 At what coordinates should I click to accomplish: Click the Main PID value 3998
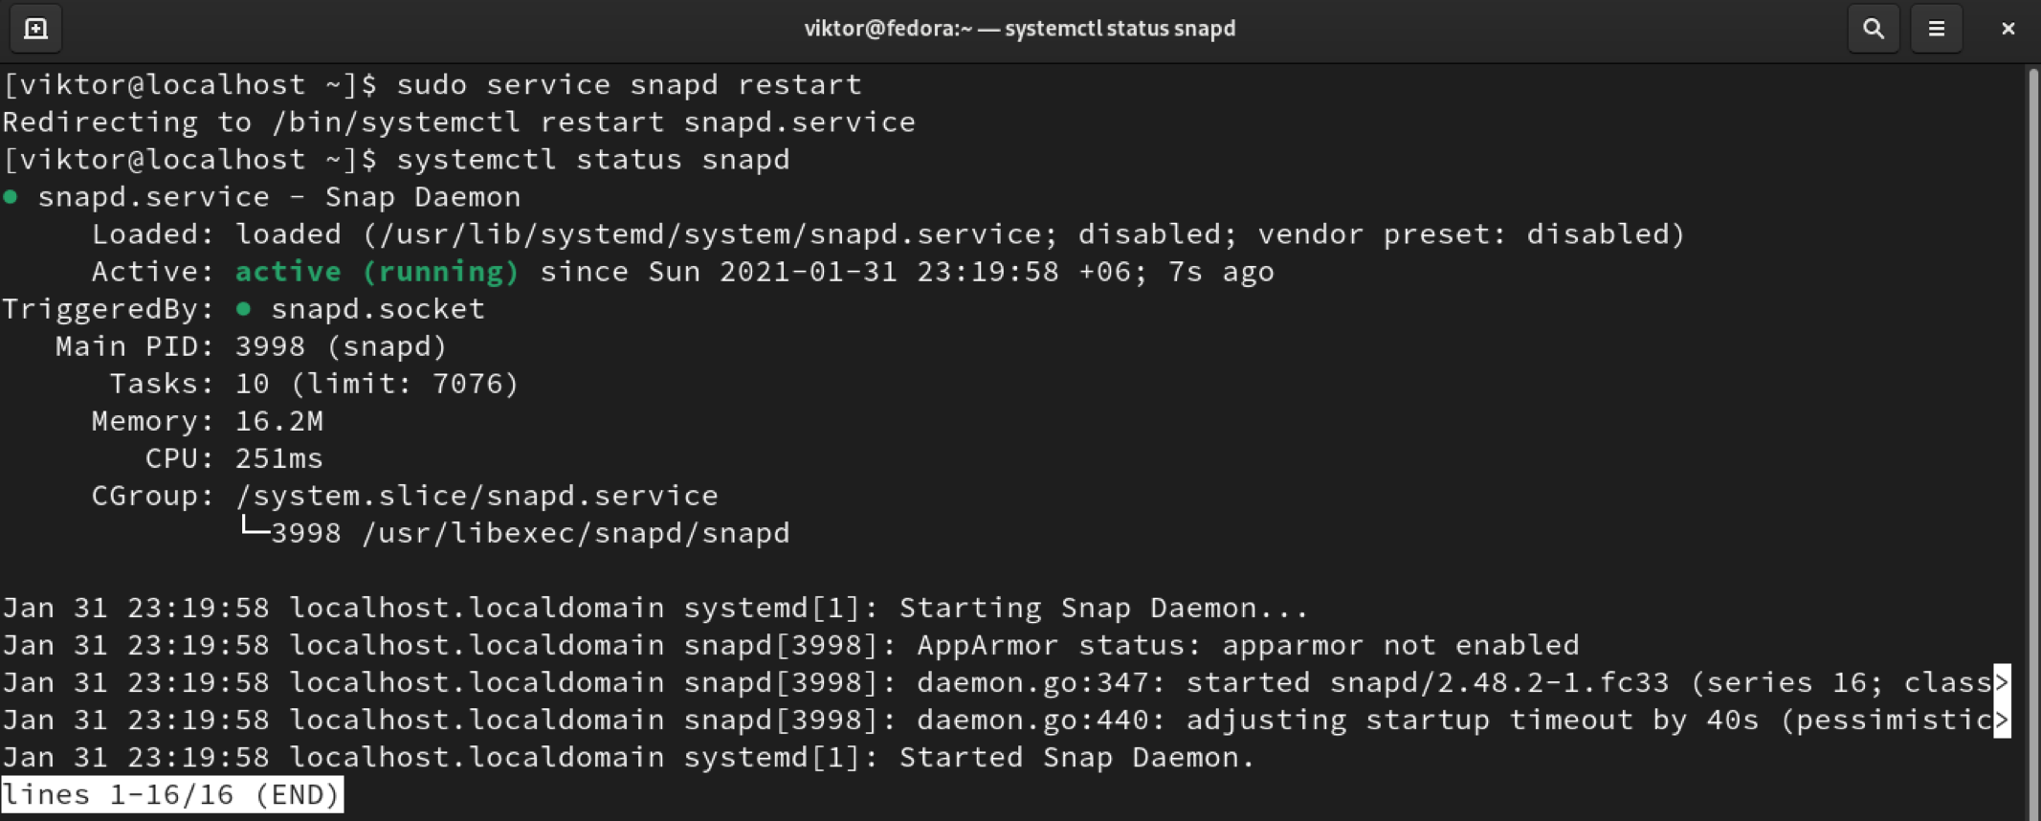coord(271,346)
